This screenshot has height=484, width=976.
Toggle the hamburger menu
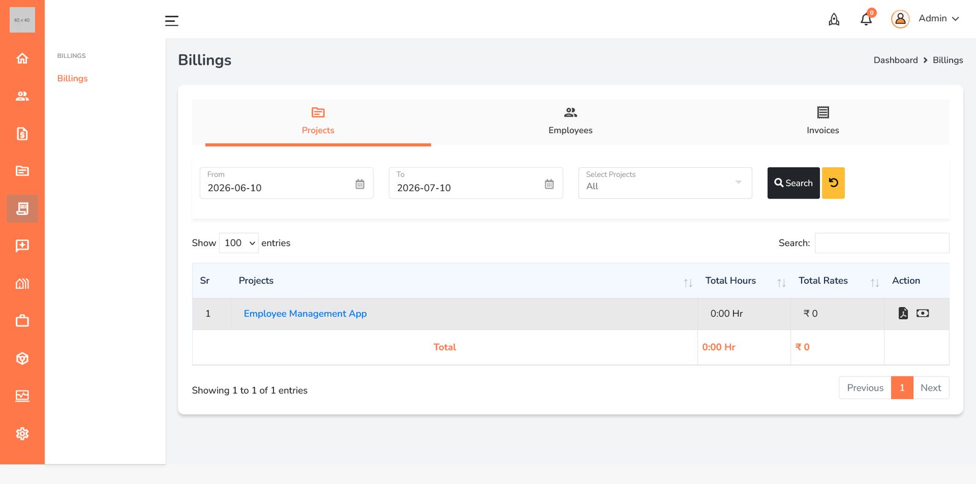click(172, 21)
